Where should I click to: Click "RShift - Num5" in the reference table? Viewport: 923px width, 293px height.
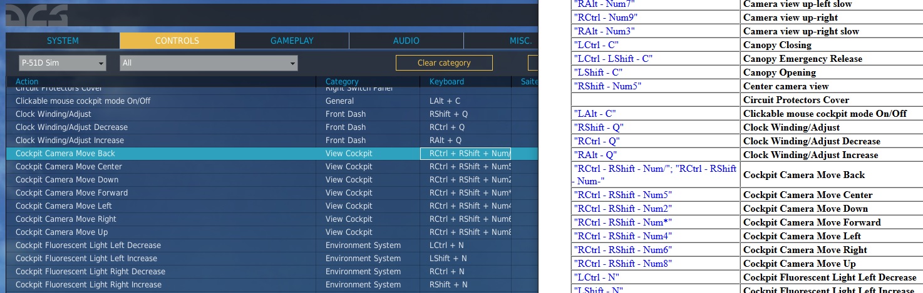[x=607, y=86]
